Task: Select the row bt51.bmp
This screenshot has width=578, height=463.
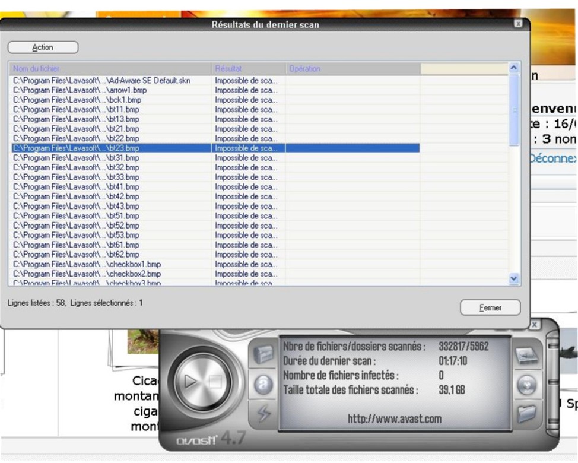Action: (215, 216)
